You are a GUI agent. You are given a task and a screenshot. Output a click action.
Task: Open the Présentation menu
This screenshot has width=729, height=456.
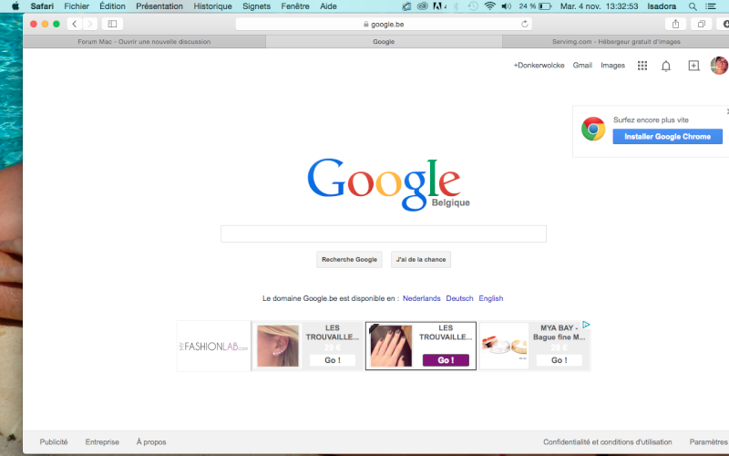pyautogui.click(x=159, y=6)
